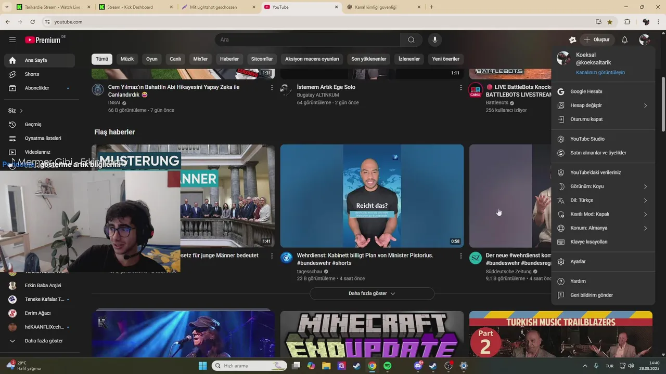
Task: Open the Minecraft End Update thumbnail
Action: [x=372, y=334]
